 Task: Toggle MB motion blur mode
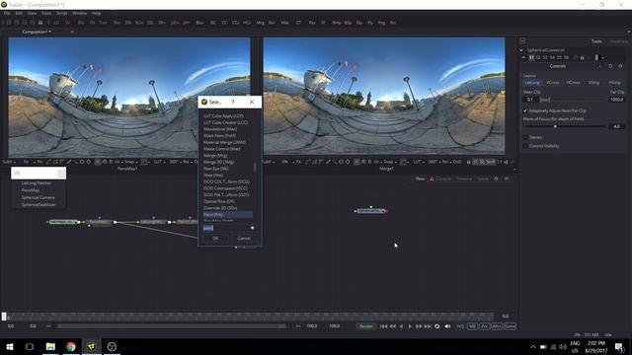[x=472, y=326]
